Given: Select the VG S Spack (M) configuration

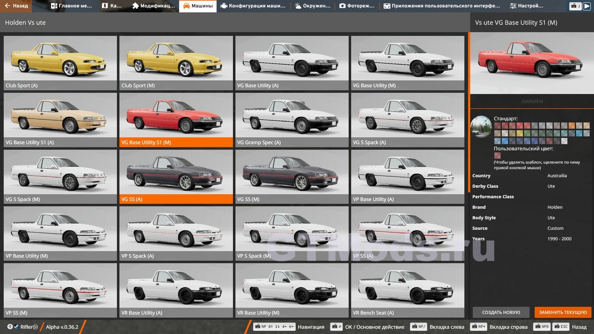Looking at the screenshot, I should [60, 177].
